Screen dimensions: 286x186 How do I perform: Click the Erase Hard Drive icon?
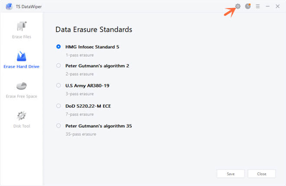(21, 57)
